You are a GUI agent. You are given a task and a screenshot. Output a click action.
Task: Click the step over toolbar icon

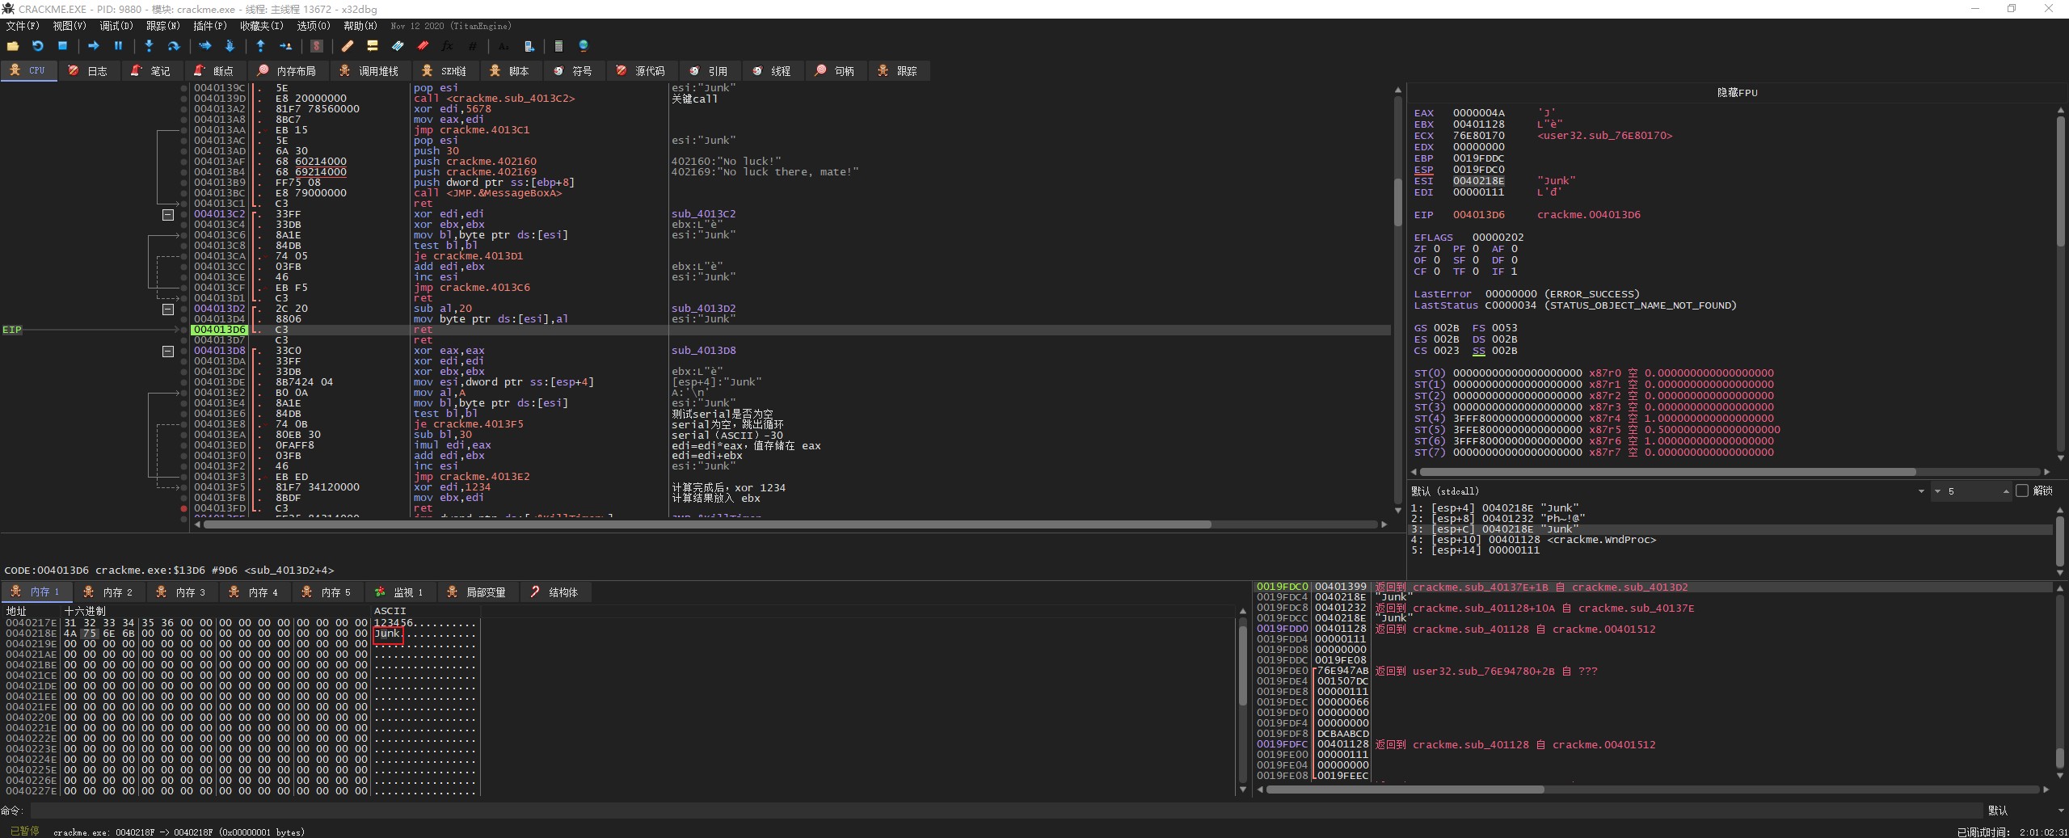click(x=173, y=46)
